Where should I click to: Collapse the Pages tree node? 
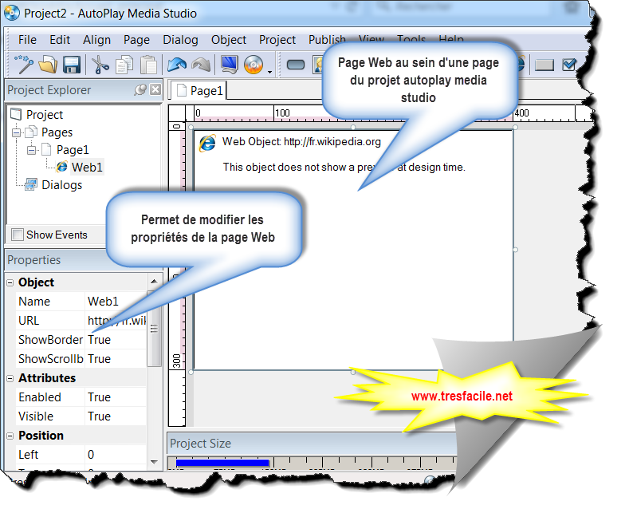16,132
